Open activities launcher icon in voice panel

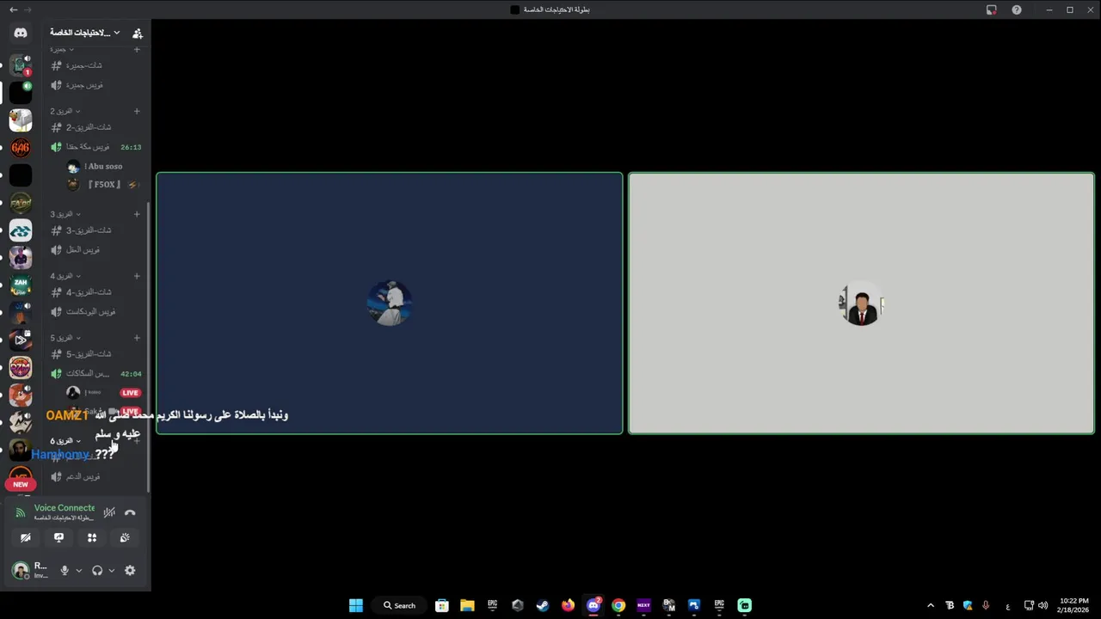click(x=92, y=537)
